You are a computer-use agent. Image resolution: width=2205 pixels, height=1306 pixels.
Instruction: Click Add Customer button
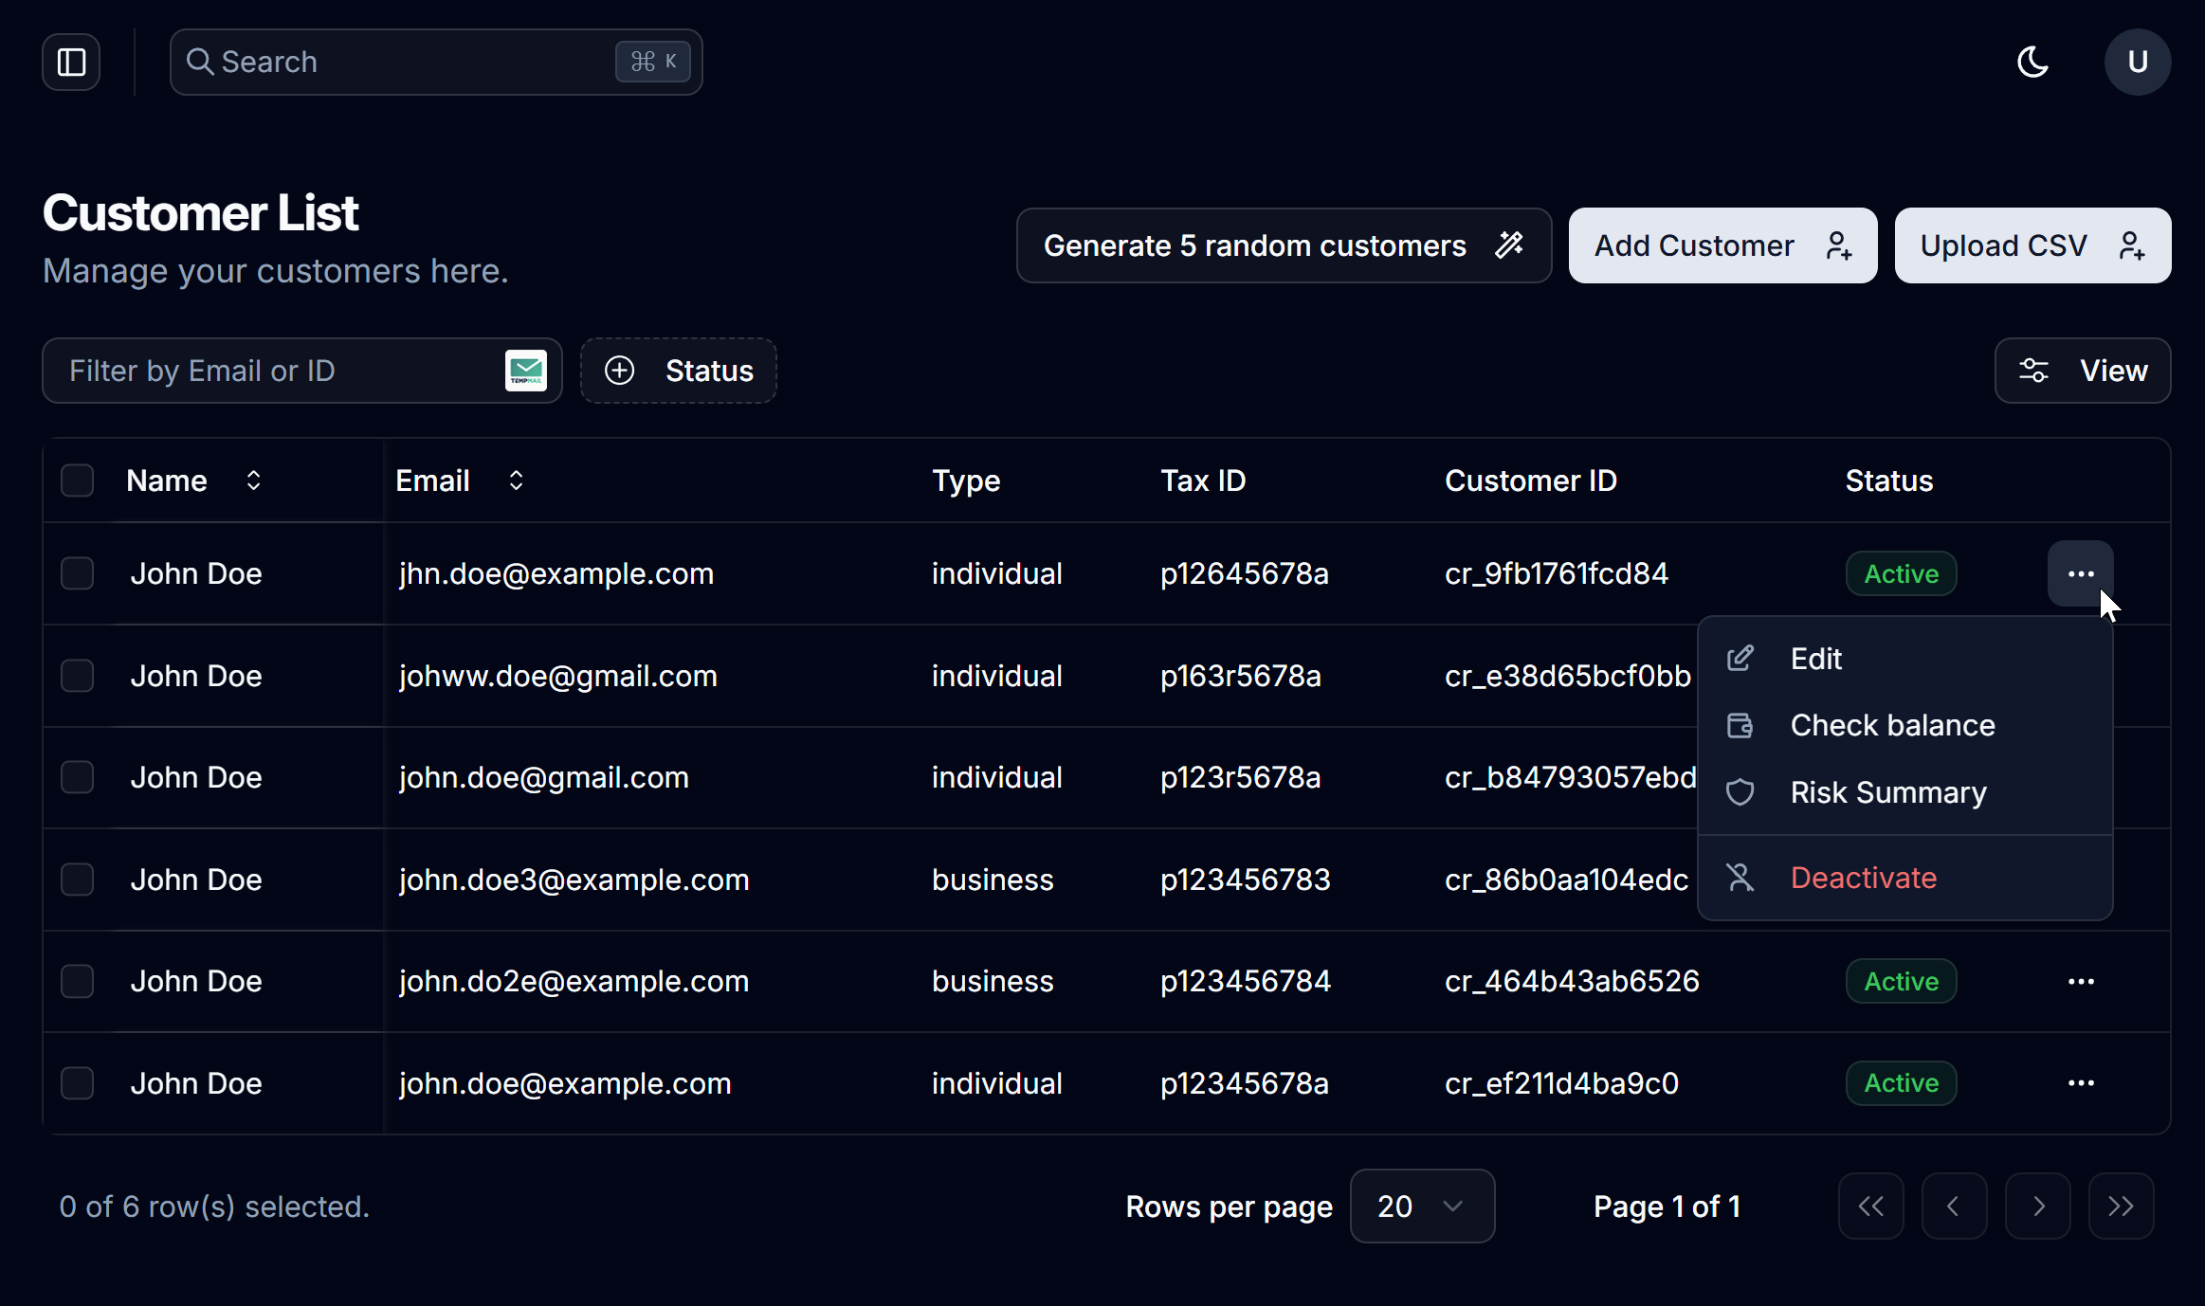[1722, 245]
